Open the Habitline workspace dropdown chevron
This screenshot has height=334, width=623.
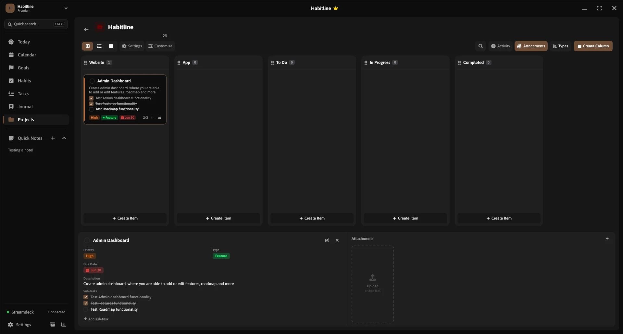[x=66, y=8]
